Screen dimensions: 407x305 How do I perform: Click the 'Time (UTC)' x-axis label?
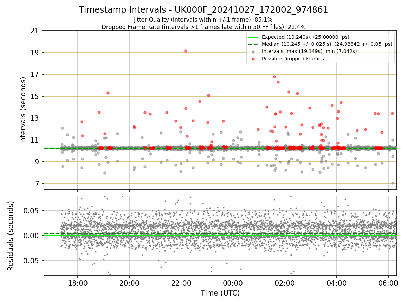pos(220,293)
